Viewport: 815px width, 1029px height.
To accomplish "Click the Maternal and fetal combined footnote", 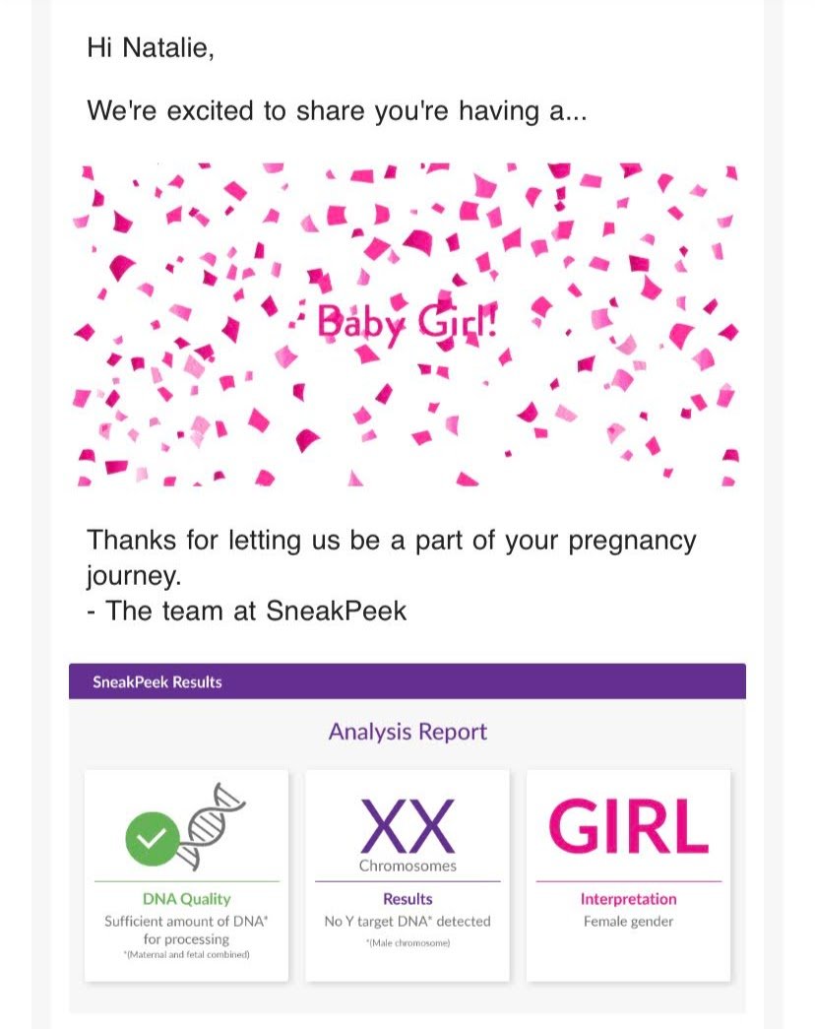I will (x=187, y=955).
